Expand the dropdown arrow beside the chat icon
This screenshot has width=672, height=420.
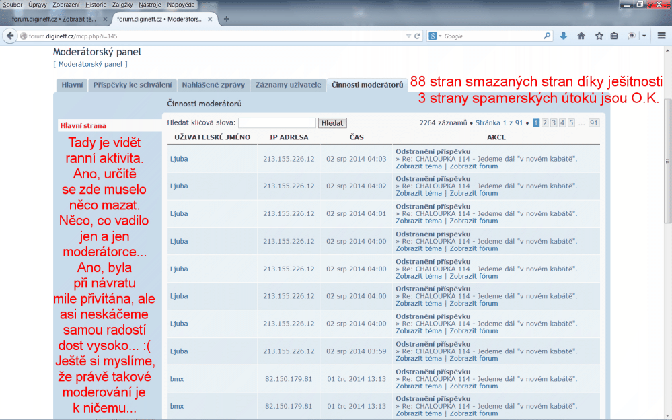644,36
